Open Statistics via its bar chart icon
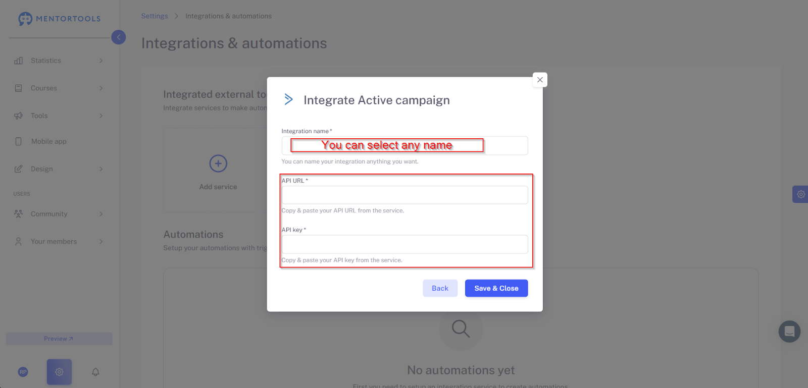This screenshot has width=808, height=388. 19,61
